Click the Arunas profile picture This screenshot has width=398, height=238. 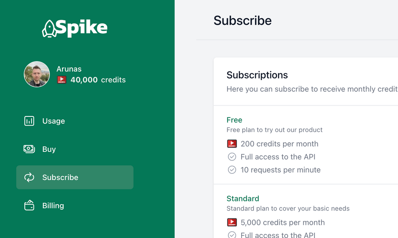click(37, 74)
